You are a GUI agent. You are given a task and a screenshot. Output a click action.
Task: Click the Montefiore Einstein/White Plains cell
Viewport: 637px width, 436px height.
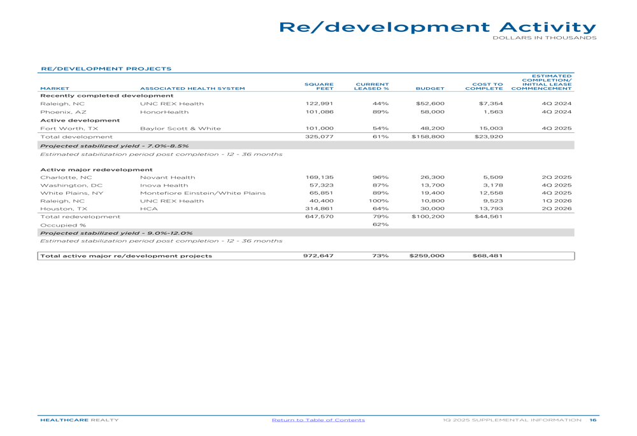(203, 193)
